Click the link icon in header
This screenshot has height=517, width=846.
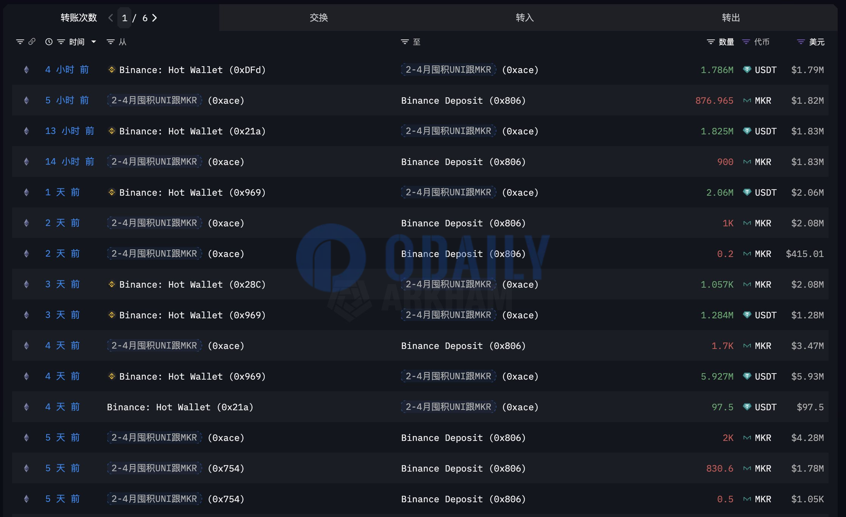click(32, 42)
